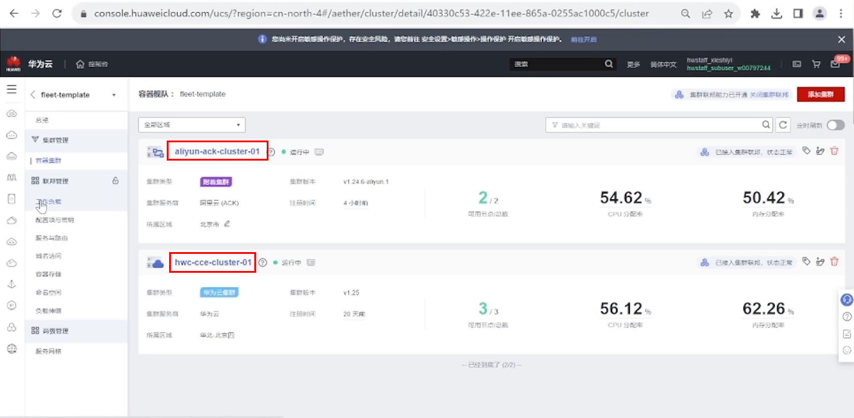Click the help question mark beside aliyun-ack-cluster-01
854x418 pixels.
pyautogui.click(x=271, y=152)
